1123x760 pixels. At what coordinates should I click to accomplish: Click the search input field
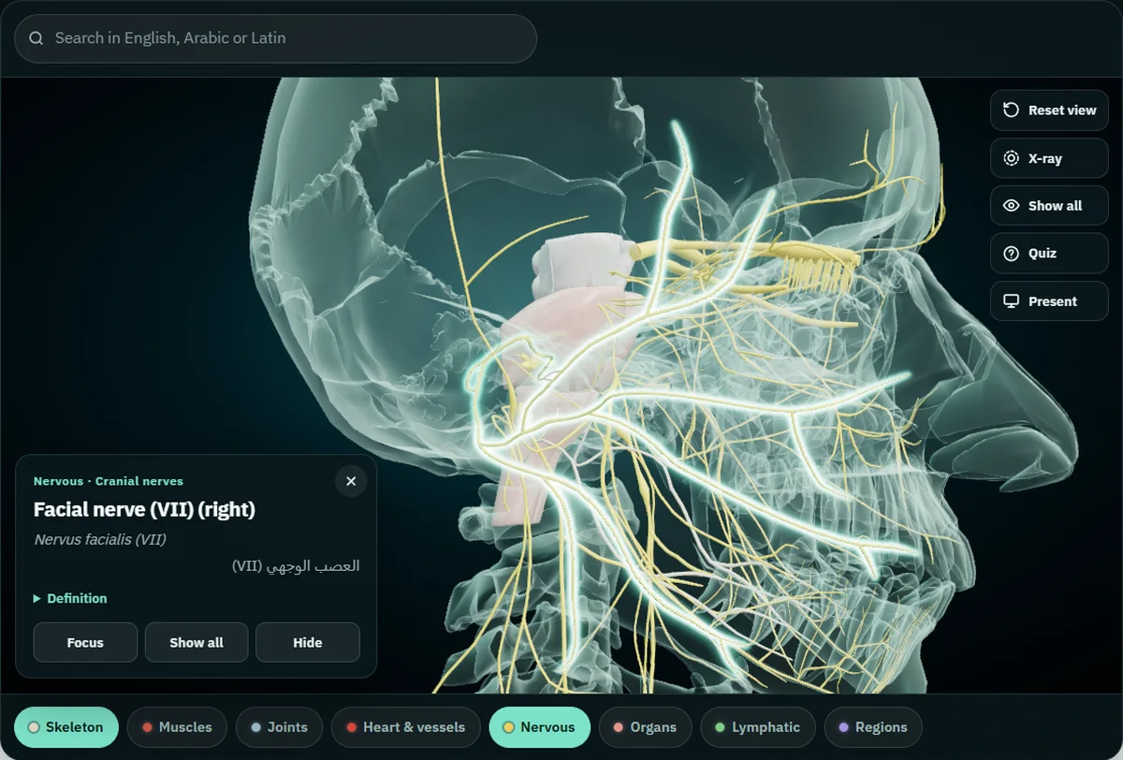click(275, 38)
